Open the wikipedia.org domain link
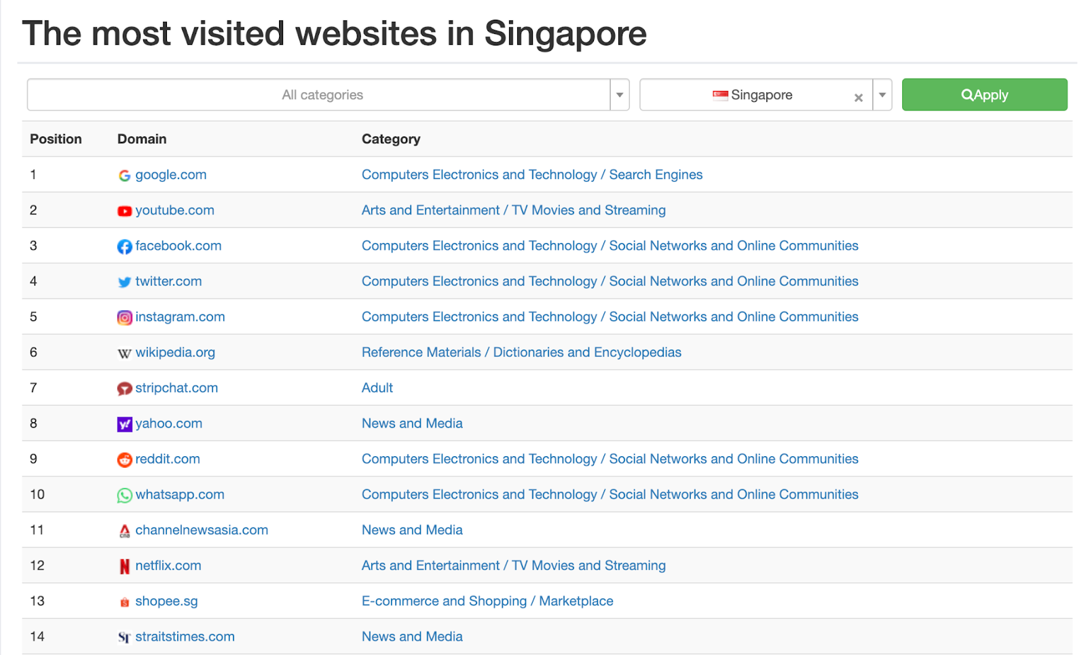 click(175, 352)
